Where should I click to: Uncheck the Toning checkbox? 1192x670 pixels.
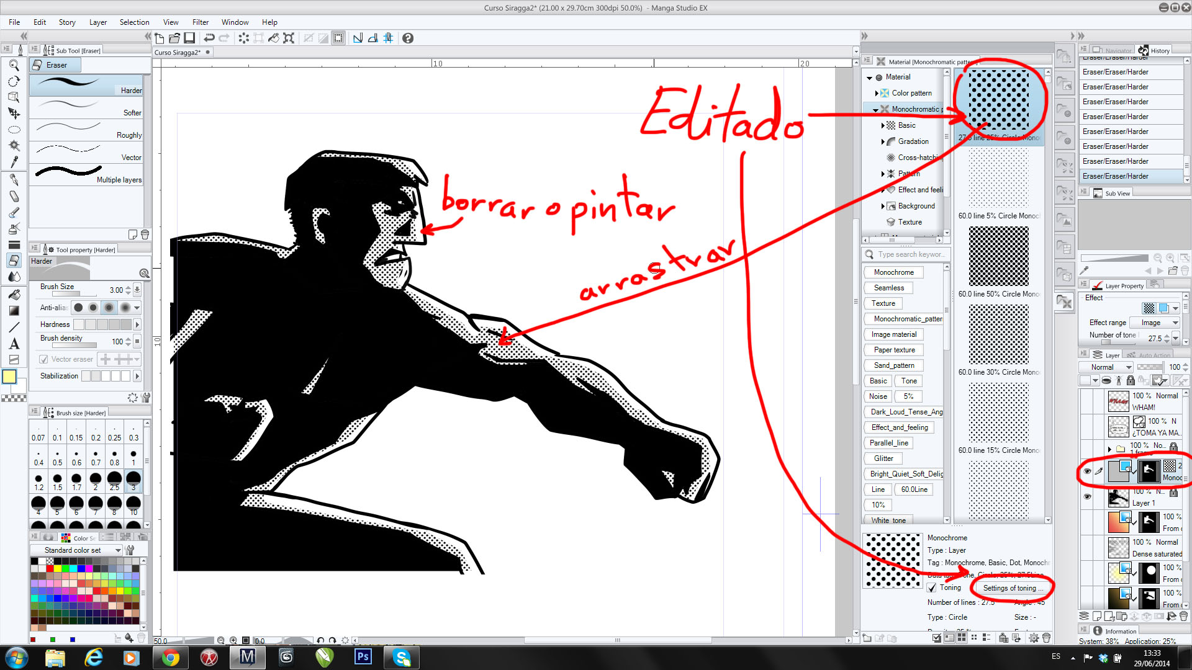(932, 587)
